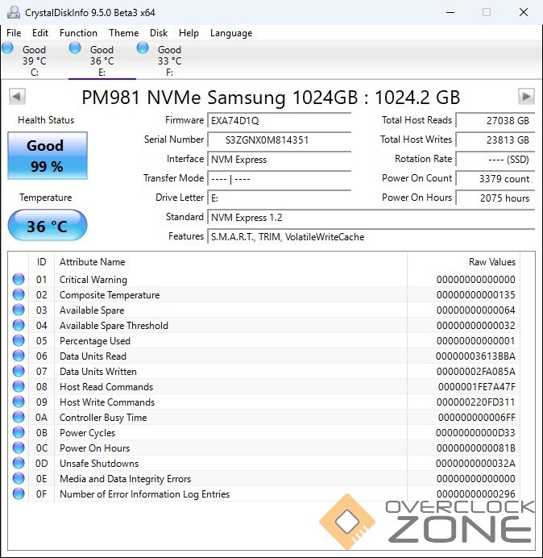Click Total Host Writes value 23813 GB
Viewport: 543px width, 558px height.
tap(495, 140)
